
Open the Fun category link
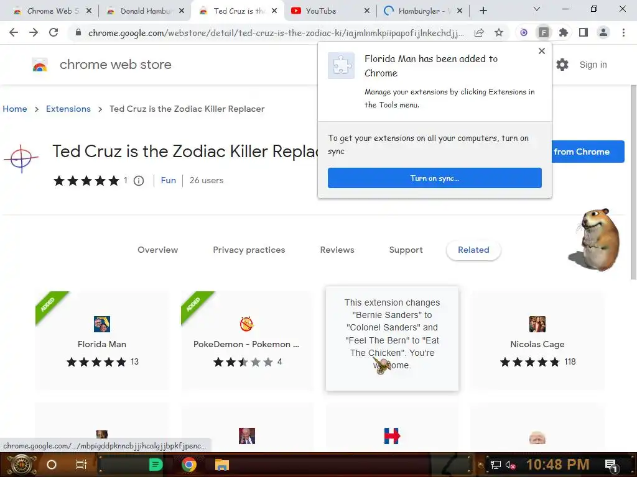click(x=168, y=181)
